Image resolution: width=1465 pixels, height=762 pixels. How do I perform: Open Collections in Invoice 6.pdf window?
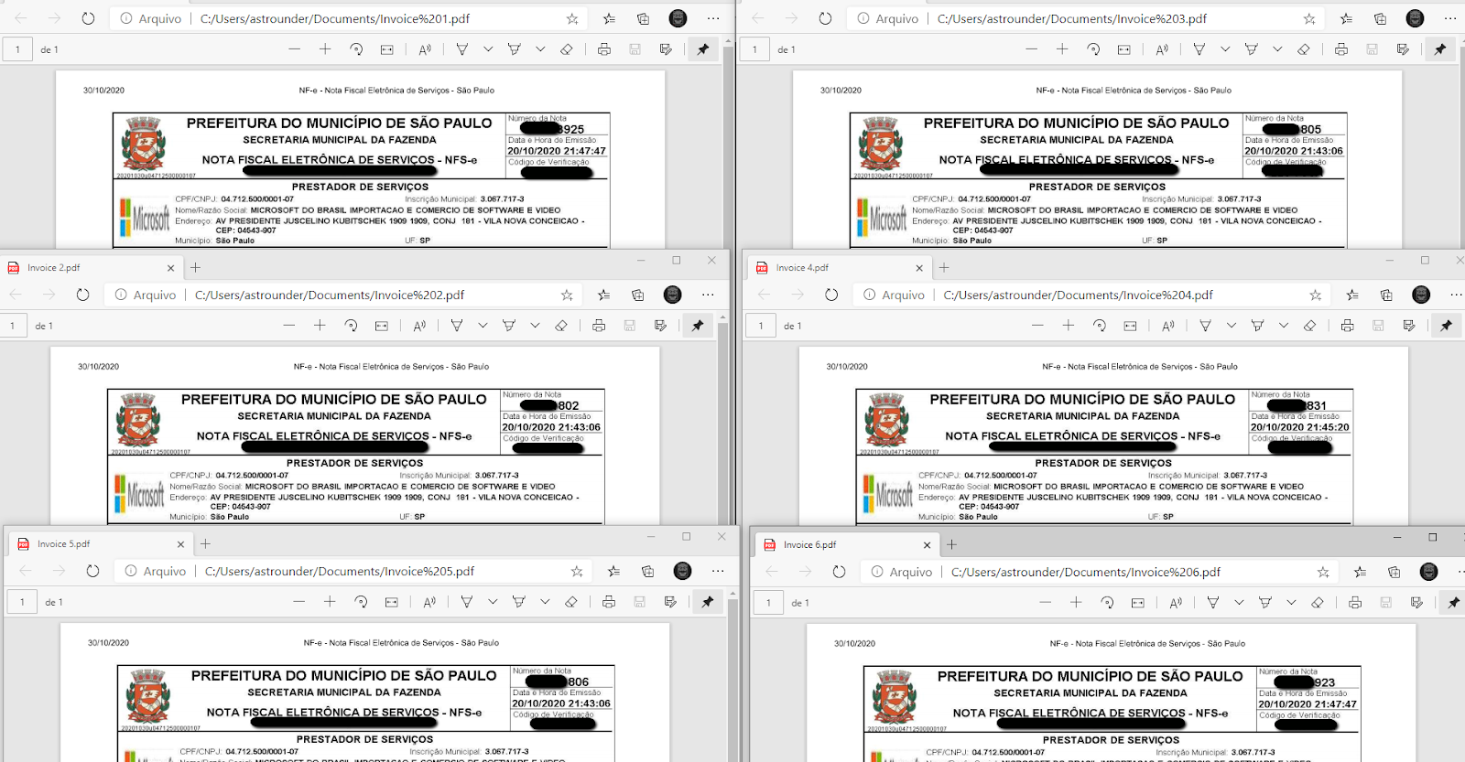pos(1394,572)
